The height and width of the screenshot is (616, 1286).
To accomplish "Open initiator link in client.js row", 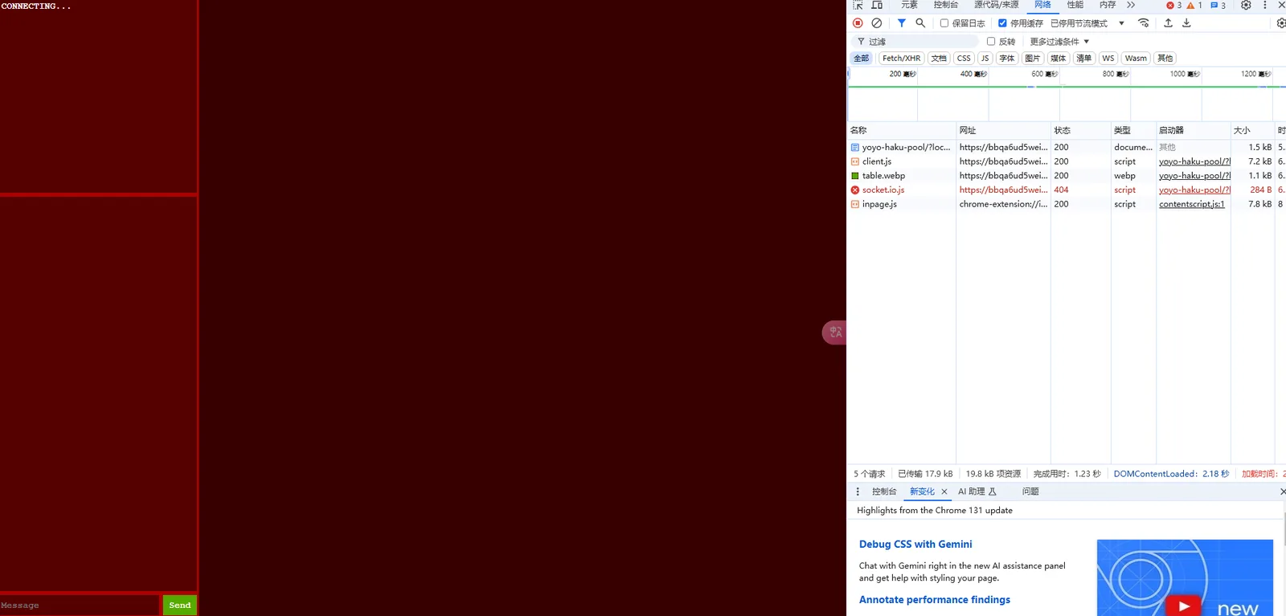I will 1194,161.
